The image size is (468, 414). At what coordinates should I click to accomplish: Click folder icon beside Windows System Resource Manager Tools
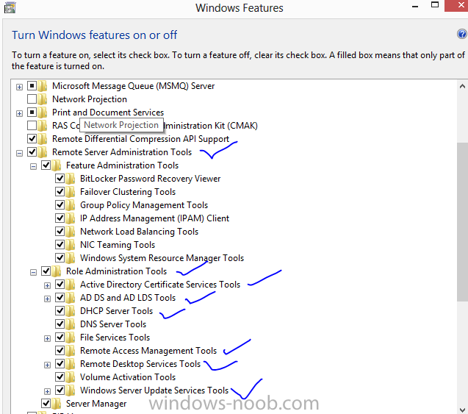(x=70, y=258)
